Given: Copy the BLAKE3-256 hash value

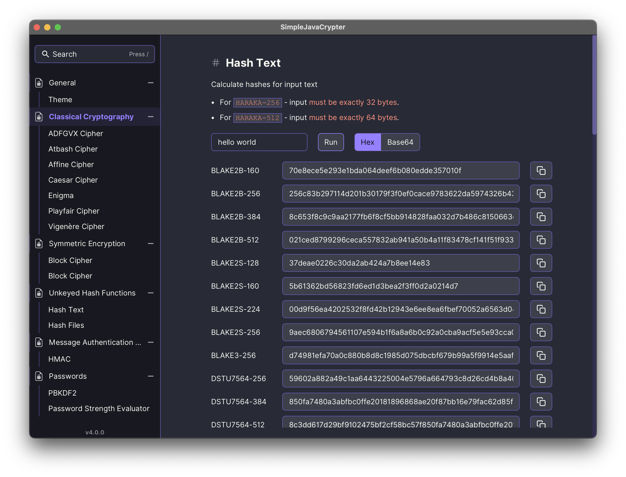Looking at the screenshot, I should coord(541,355).
